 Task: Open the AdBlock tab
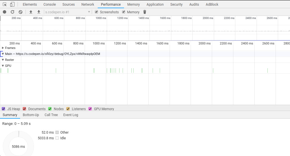coord(212,4)
